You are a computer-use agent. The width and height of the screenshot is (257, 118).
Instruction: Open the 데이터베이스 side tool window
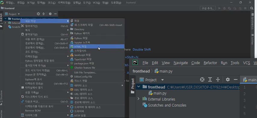(252, 21)
